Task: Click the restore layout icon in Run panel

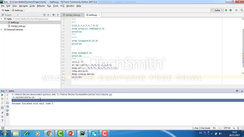Action: pyautogui.click(x=2, y=108)
